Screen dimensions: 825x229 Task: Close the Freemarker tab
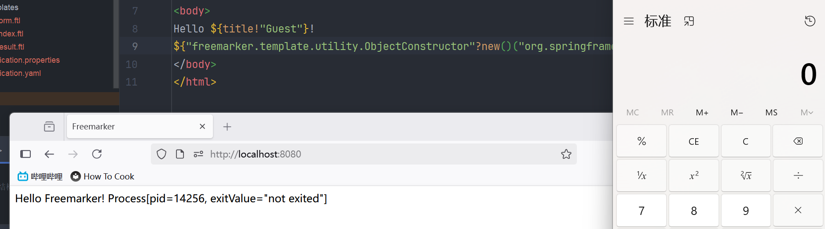pos(202,126)
